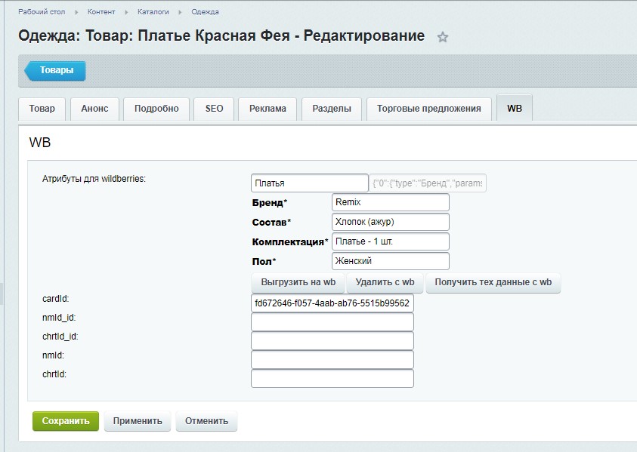The height and width of the screenshot is (452, 637).
Task: Open the Разделы tab
Action: tap(332, 109)
